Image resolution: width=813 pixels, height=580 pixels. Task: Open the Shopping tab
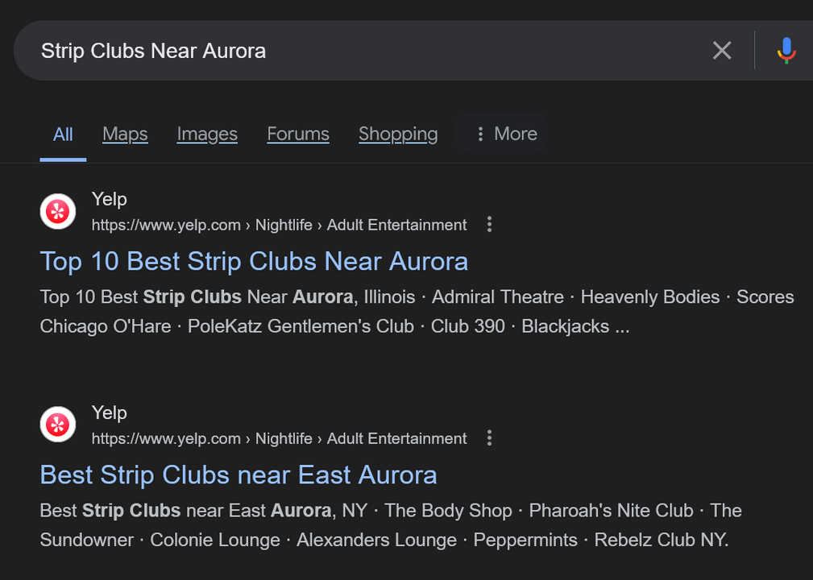398,134
